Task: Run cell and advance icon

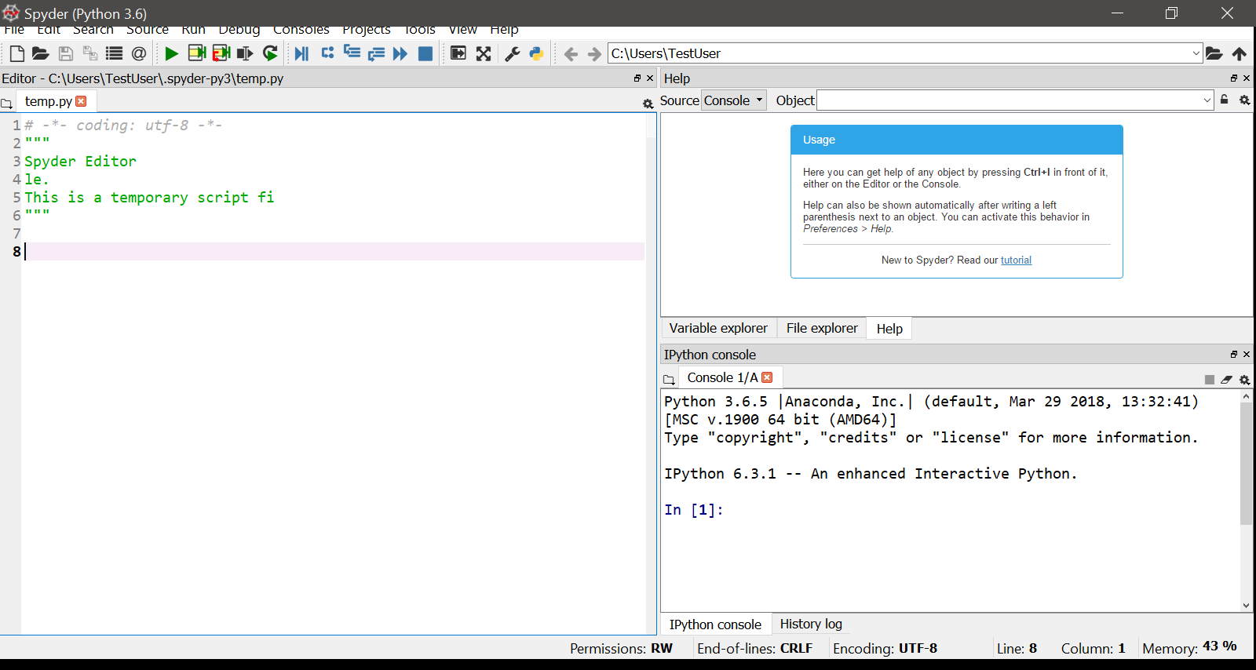Action: coord(221,53)
